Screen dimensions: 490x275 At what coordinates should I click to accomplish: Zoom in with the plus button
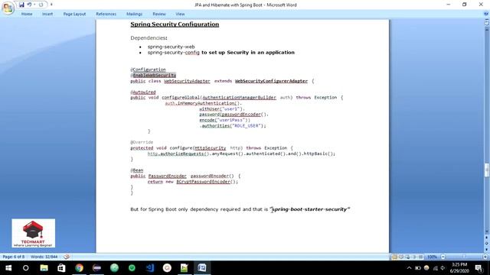[485, 257]
